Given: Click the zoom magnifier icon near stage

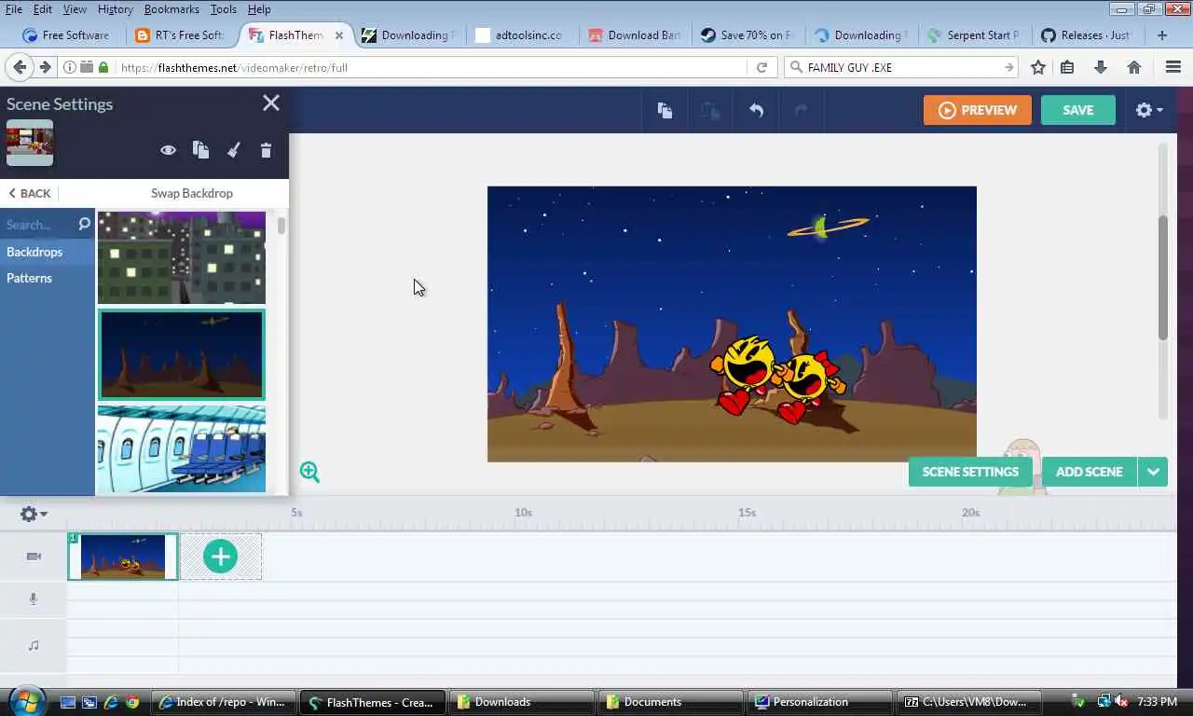Looking at the screenshot, I should 309,472.
